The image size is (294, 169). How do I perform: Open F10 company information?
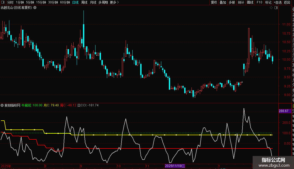(x=259, y=2)
